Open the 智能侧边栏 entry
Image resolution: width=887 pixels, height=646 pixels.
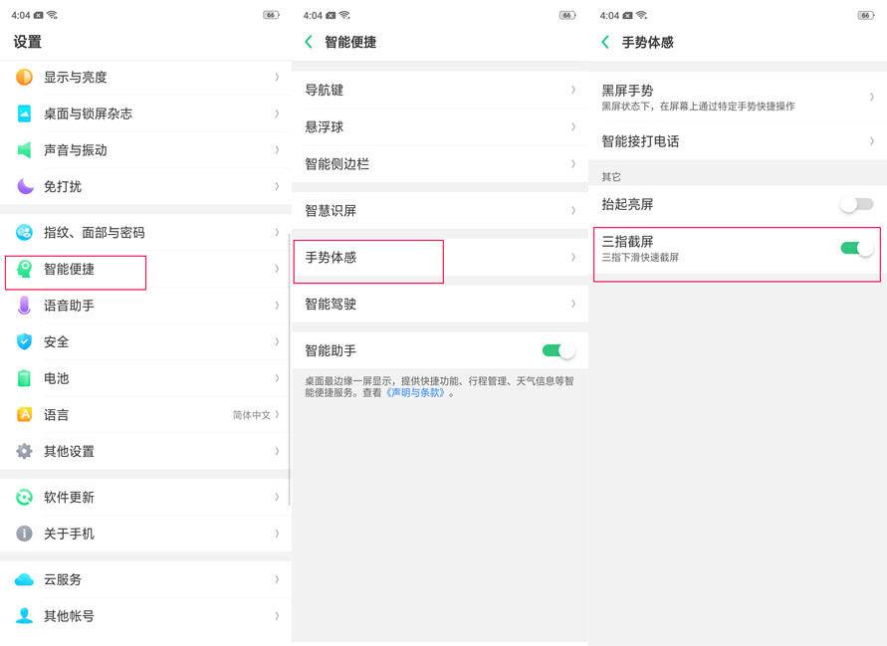(x=440, y=164)
